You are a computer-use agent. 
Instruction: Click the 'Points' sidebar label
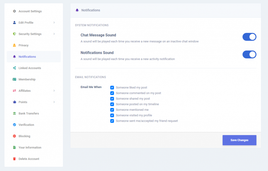(23, 102)
